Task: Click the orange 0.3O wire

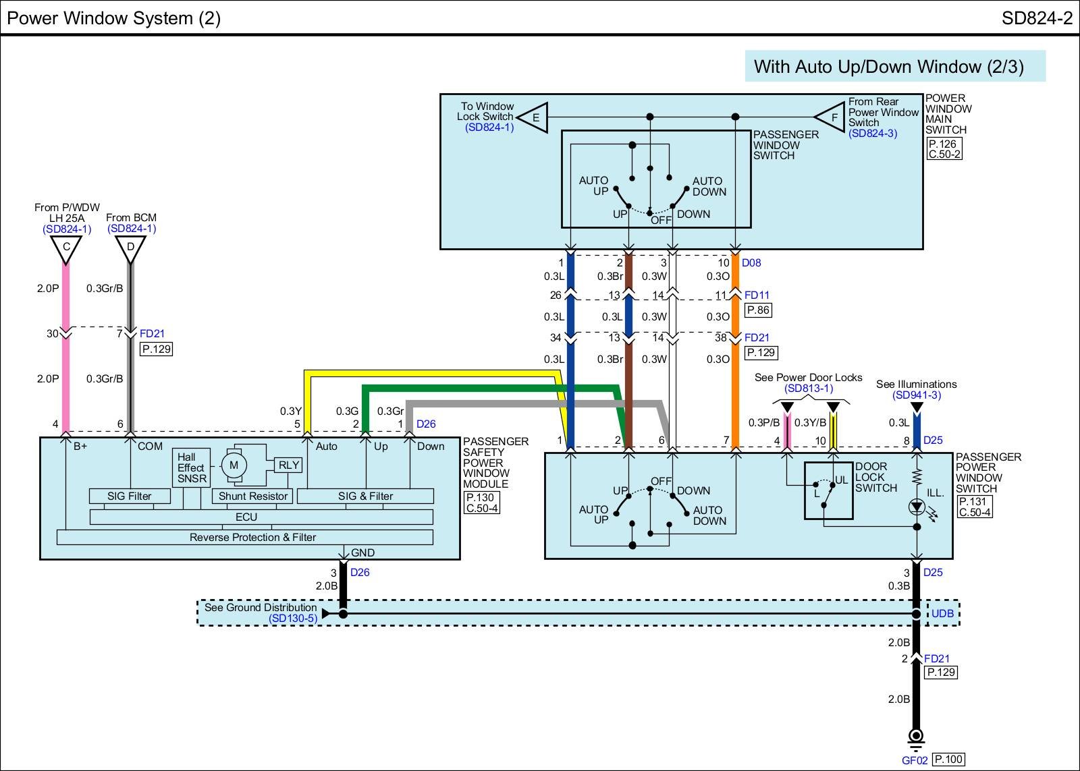Action: point(736,391)
